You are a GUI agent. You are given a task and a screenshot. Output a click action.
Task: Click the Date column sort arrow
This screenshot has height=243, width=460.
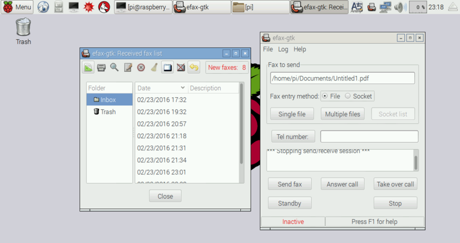coord(183,88)
